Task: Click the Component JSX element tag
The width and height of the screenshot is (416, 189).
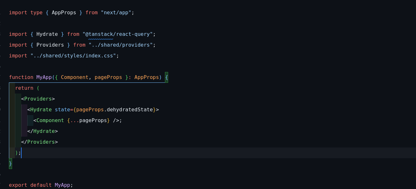Action: pos(50,121)
